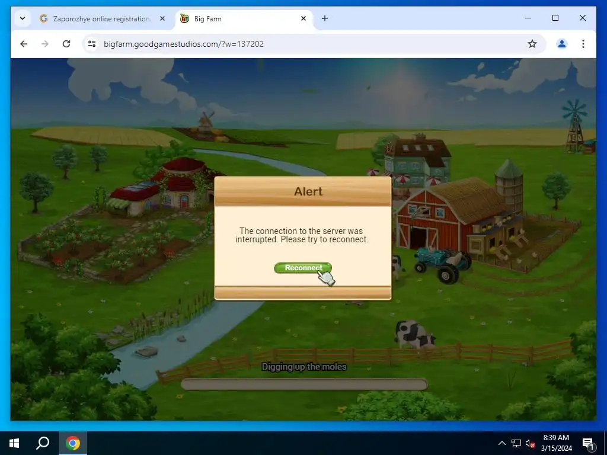Open Windows taskbar search
607x455 pixels.
point(43,443)
